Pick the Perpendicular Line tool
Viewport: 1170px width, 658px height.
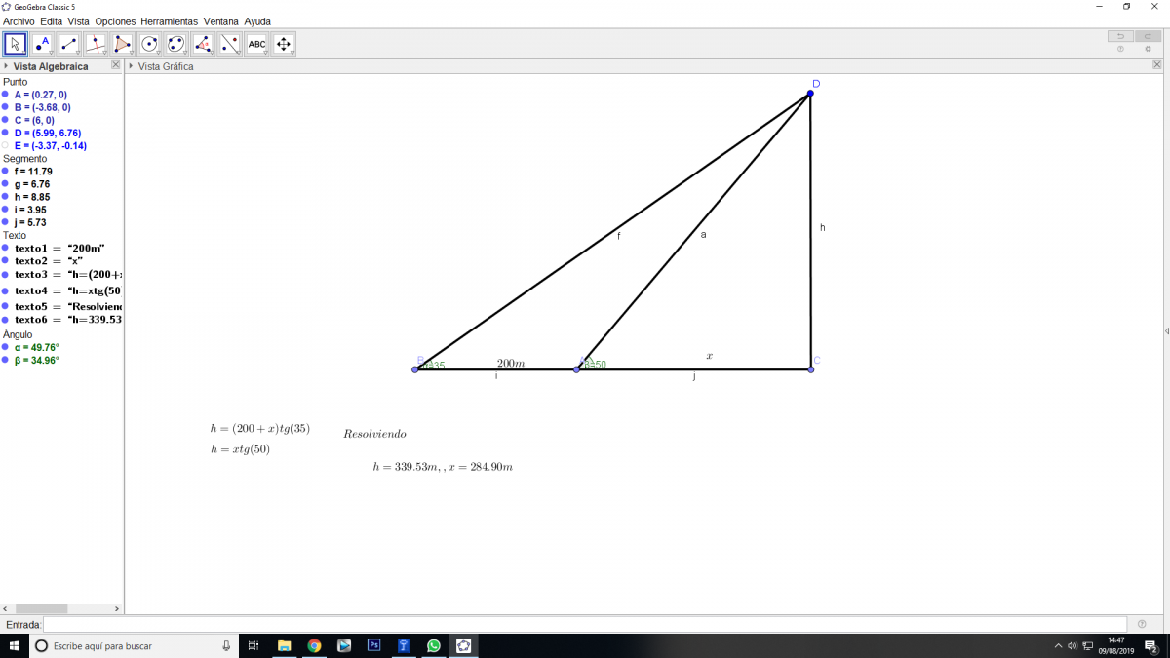[x=96, y=44]
